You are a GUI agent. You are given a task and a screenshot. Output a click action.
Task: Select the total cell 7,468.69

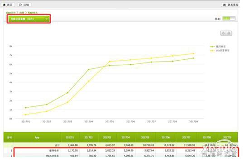point(129,145)
